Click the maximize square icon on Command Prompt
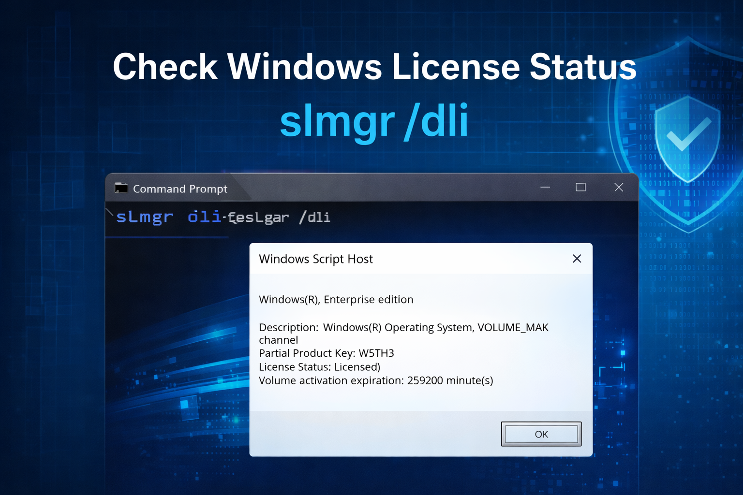Viewport: 743px width, 495px height. [580, 187]
